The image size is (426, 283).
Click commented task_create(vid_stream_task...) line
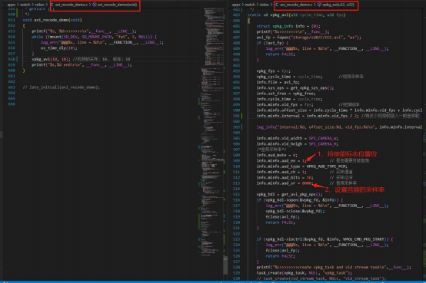[321, 278]
